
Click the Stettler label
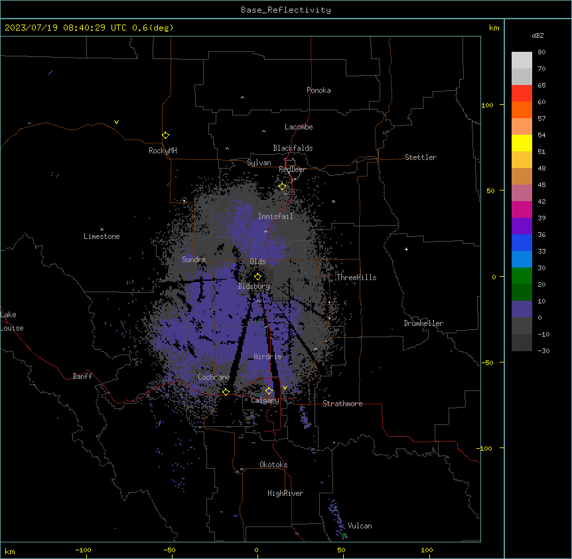tap(421, 157)
